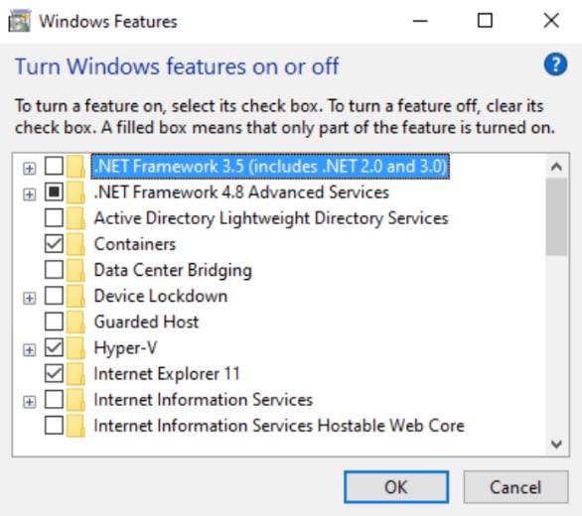Click the Hyper-V folder icon
This screenshot has width=582, height=516.
[75, 348]
